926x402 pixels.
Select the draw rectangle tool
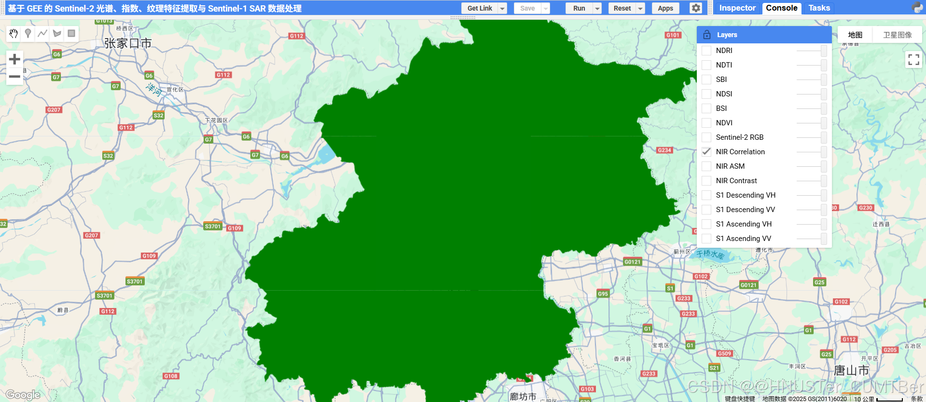71,33
